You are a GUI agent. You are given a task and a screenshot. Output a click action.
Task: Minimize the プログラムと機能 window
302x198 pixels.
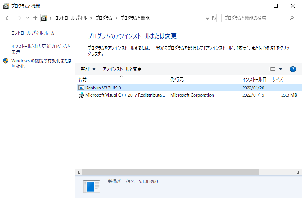[x=258, y=6]
